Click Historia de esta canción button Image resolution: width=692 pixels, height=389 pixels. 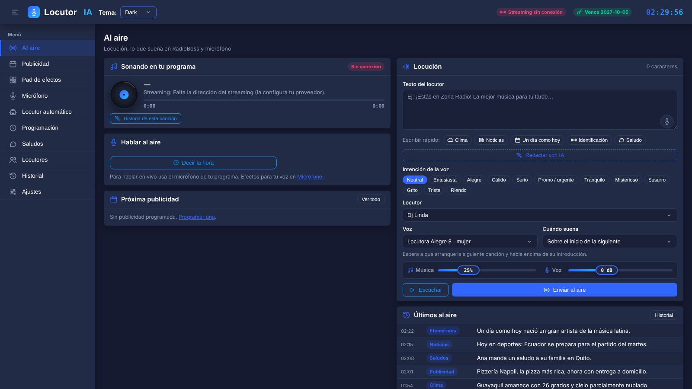145,118
